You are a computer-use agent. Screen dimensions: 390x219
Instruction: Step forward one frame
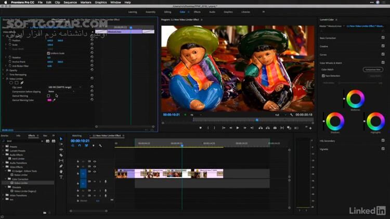(x=245, y=128)
